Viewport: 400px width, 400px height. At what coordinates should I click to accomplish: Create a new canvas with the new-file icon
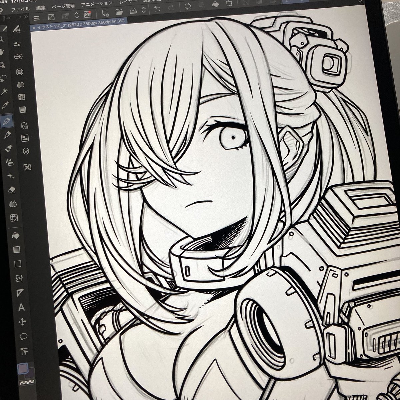[105, 14]
